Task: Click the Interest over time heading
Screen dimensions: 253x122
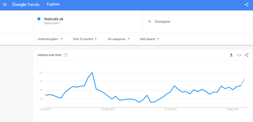Action: [49, 55]
